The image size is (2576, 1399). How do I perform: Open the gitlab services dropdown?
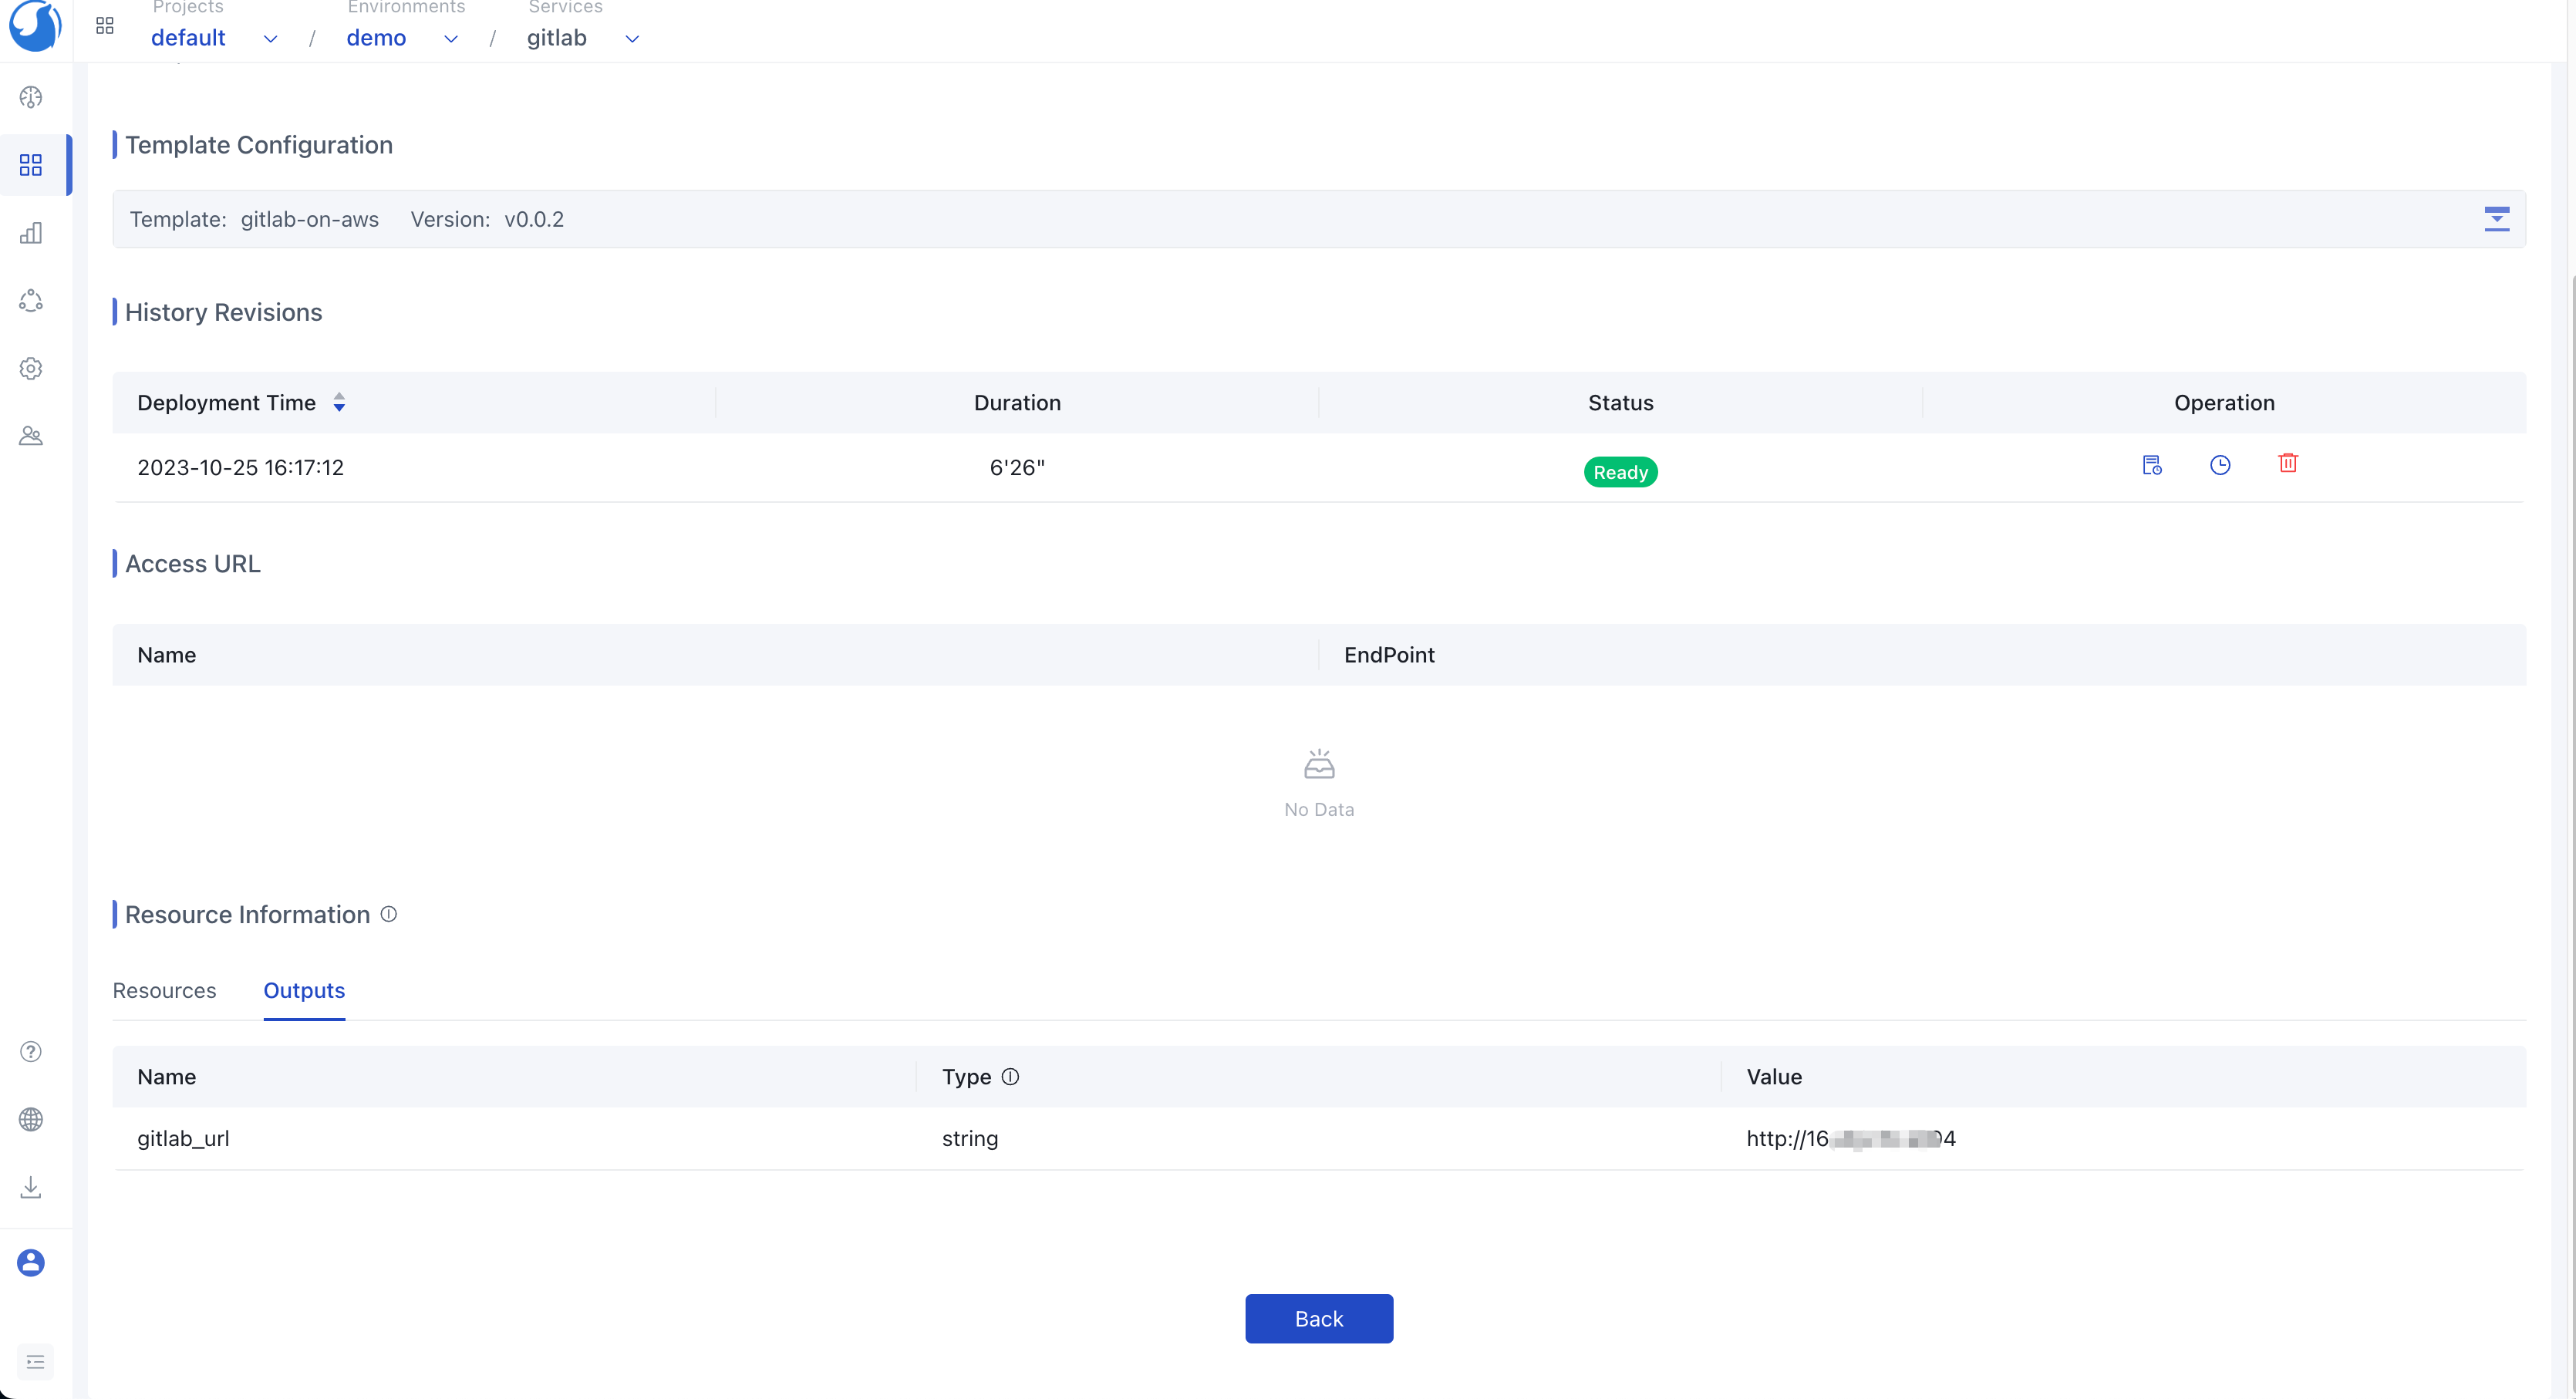[632, 39]
